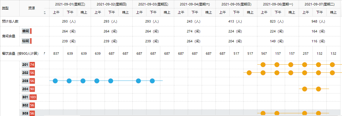Click room 202's orange dot on 09-05 晚上
Screen dimensions: 342x116
coord(249,73)
